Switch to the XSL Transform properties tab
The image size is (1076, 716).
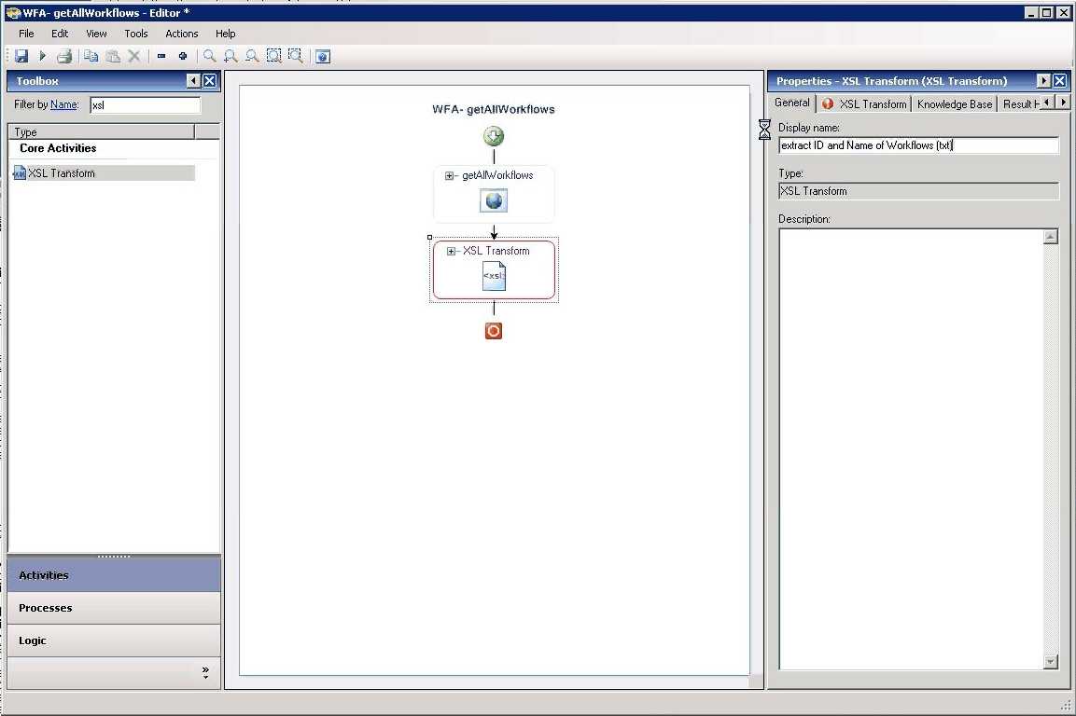864,103
